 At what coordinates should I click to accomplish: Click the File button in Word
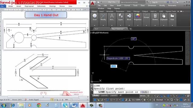[2, 6]
